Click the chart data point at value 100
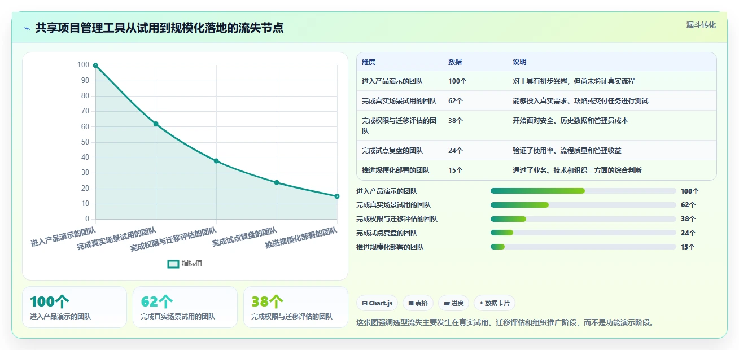This screenshot has width=739, height=350. tap(95, 65)
